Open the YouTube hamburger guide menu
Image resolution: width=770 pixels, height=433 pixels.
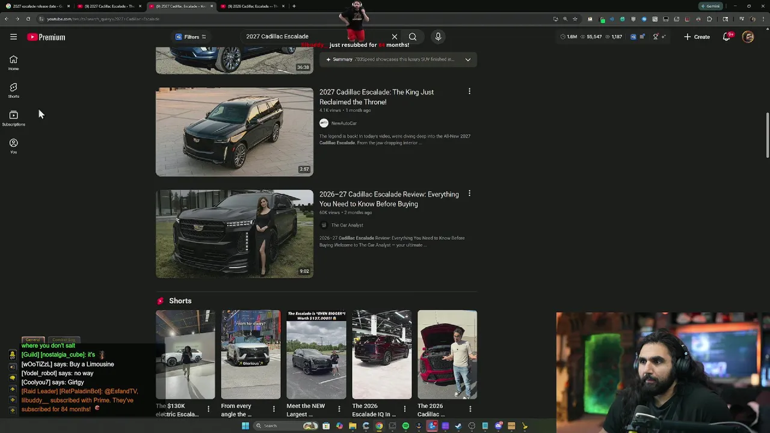point(13,37)
